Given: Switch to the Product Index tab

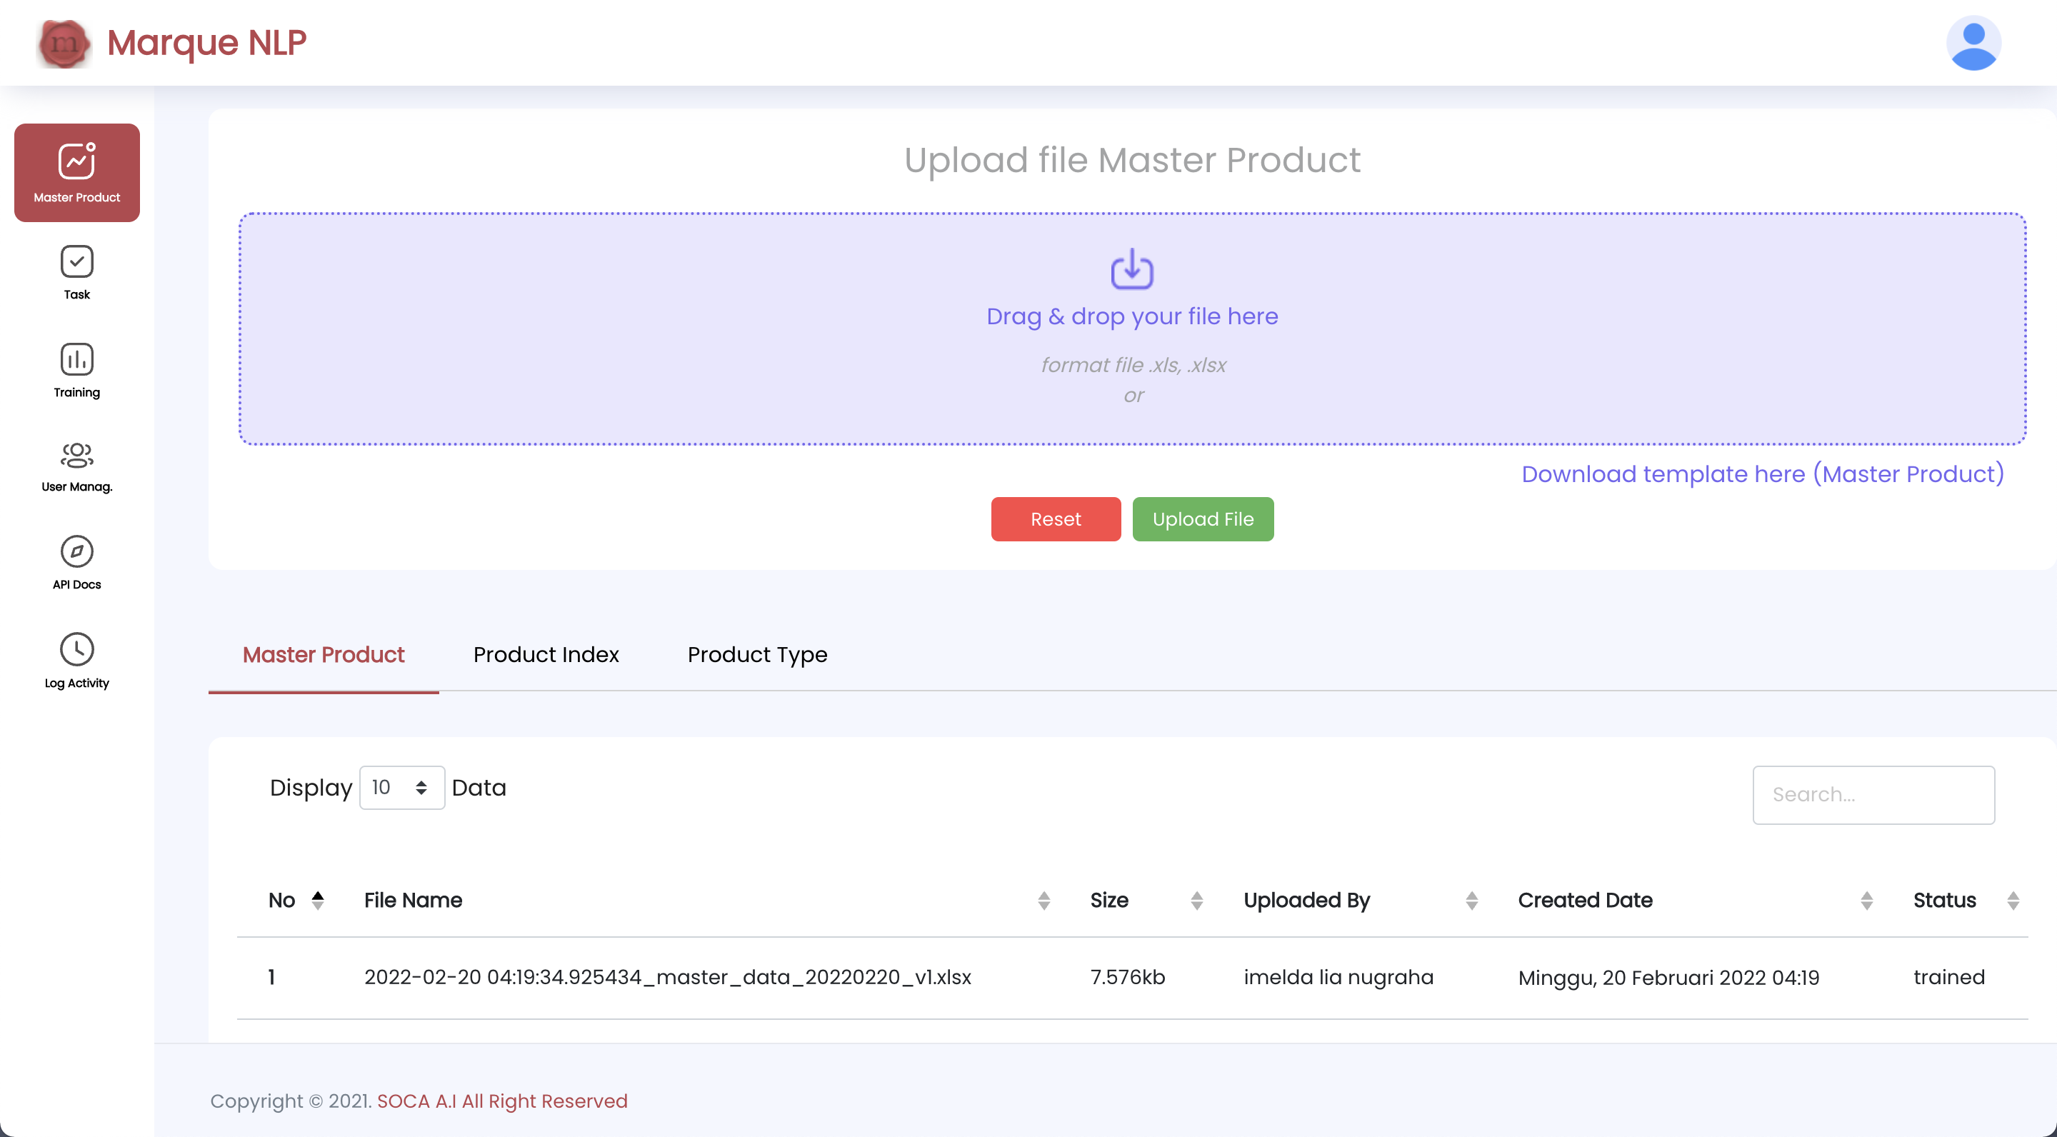Looking at the screenshot, I should 546,655.
